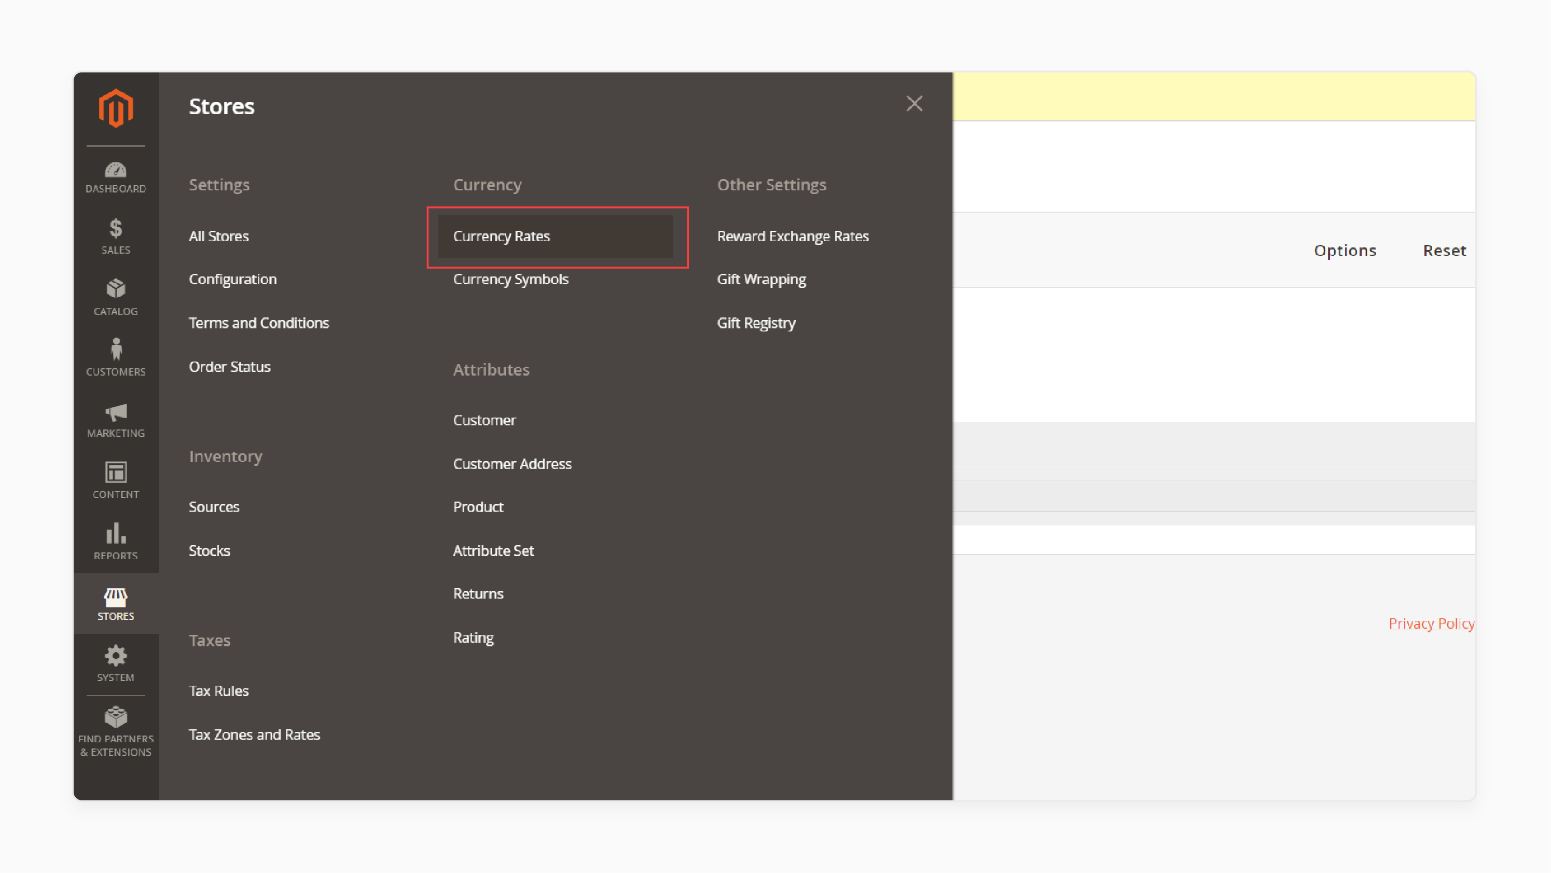
Task: Open the System sidebar menu
Action: point(116,664)
